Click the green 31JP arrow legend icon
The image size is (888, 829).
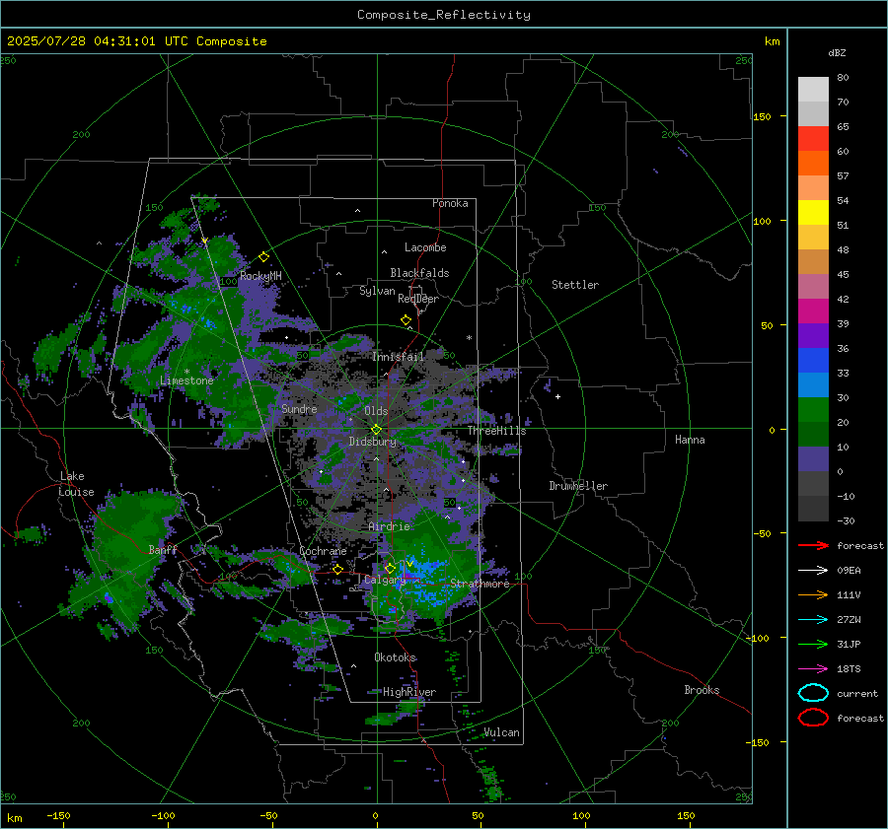813,644
